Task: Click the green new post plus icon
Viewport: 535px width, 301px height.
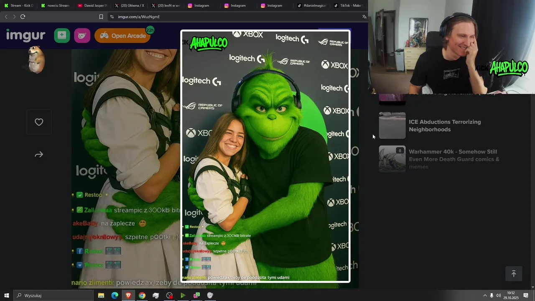Action: [62, 36]
